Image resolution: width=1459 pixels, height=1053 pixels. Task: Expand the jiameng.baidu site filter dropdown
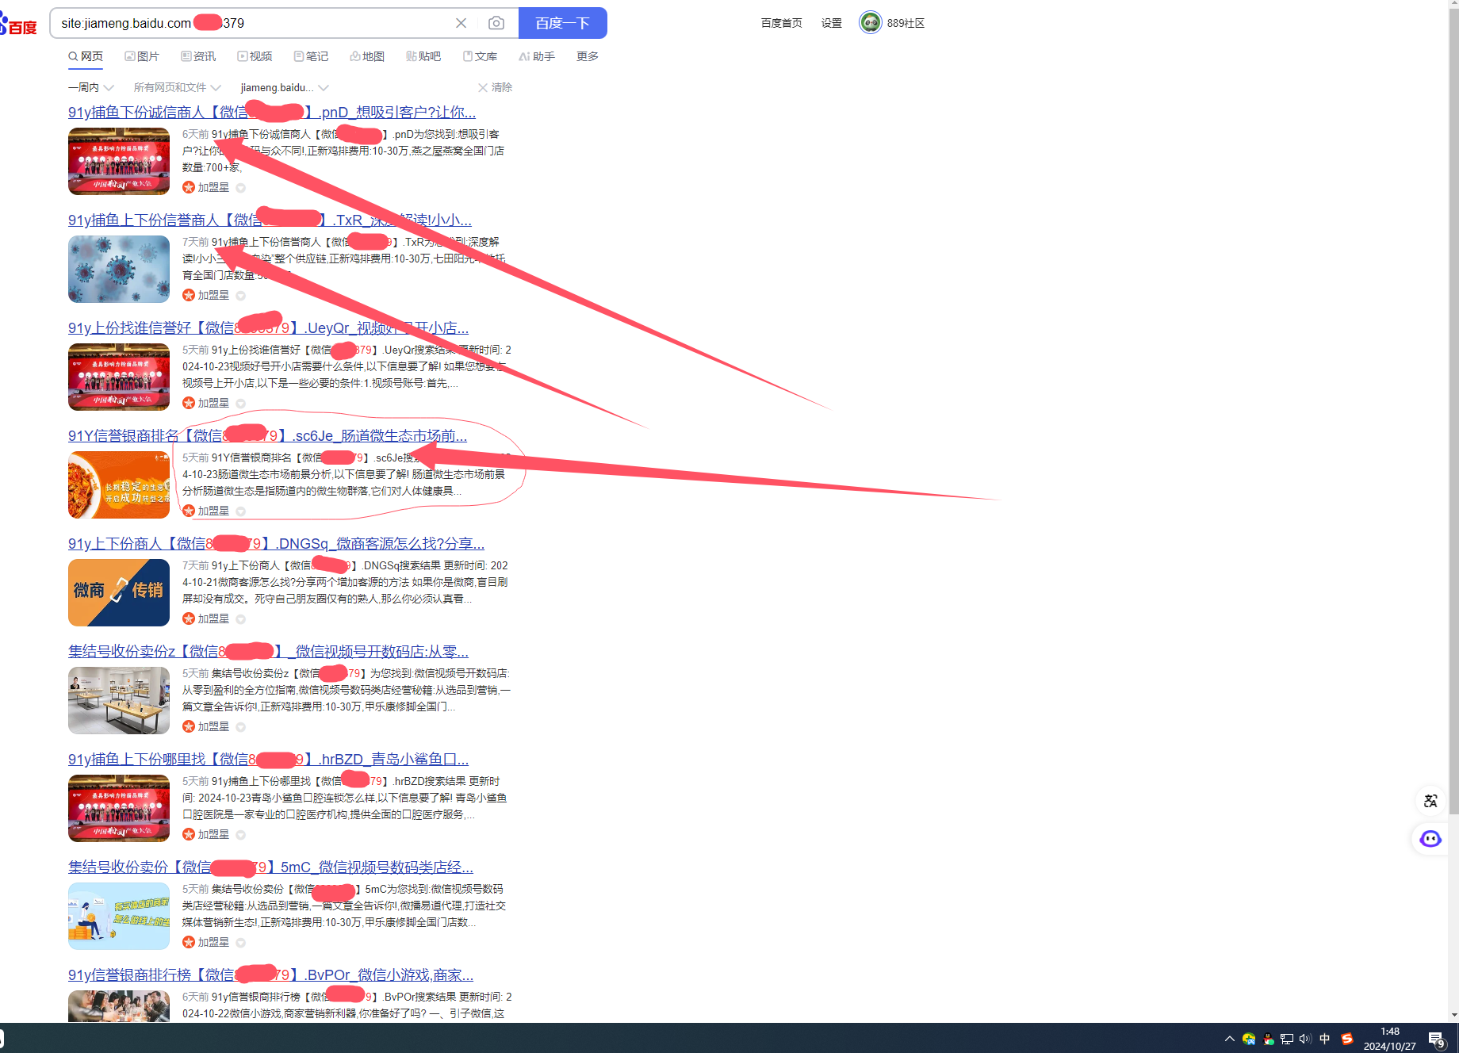(x=284, y=87)
